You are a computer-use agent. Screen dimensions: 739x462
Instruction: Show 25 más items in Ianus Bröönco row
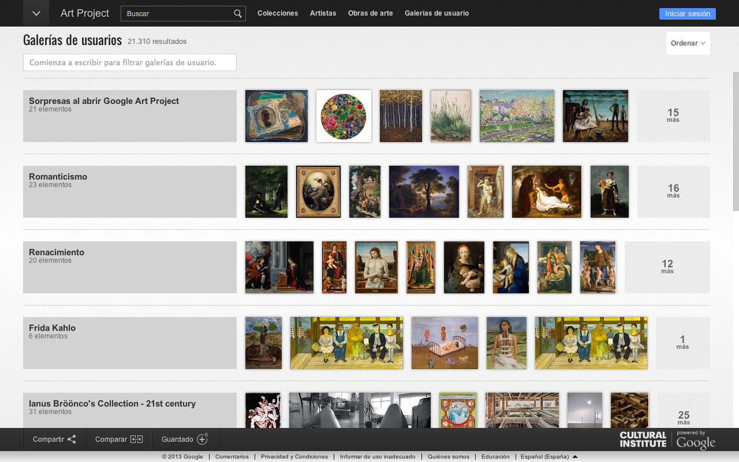[684, 410]
